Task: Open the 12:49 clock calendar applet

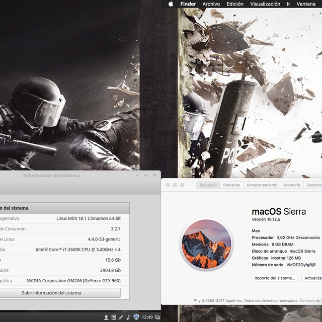Action: pos(147,317)
